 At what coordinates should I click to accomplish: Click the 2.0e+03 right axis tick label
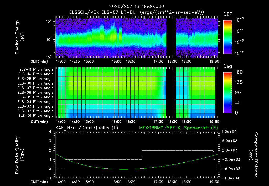230,150
